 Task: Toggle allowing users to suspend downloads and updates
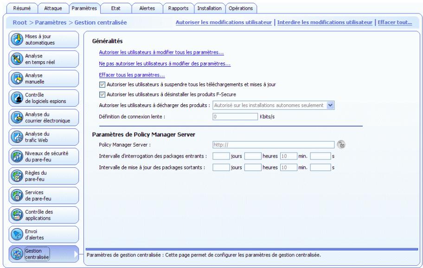click(102, 84)
